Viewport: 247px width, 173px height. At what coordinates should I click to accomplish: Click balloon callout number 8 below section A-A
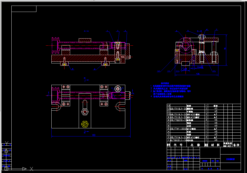pos(72,69)
